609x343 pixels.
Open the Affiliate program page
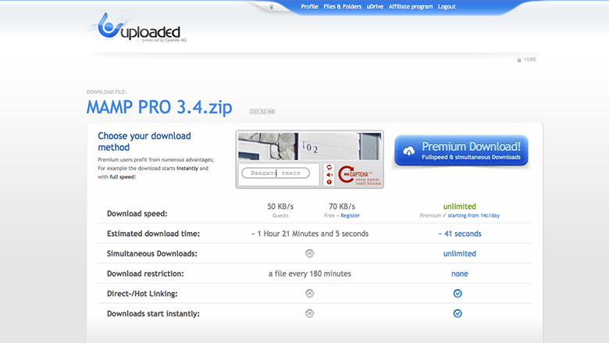click(411, 6)
